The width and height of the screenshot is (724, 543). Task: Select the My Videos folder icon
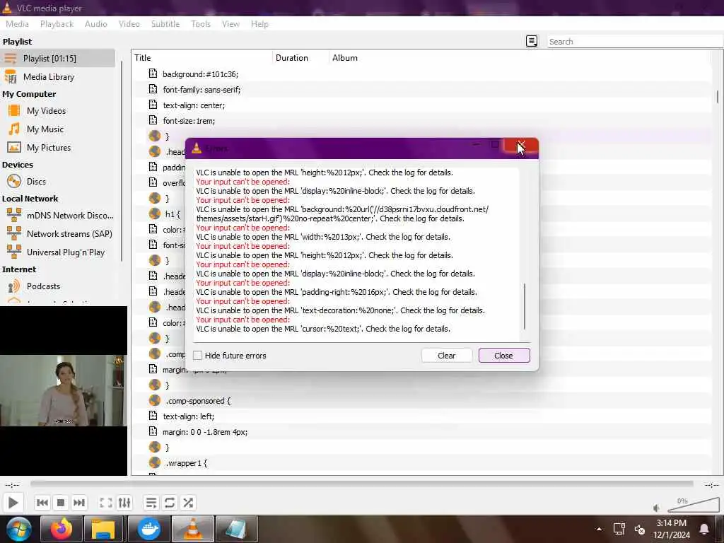[14, 111]
